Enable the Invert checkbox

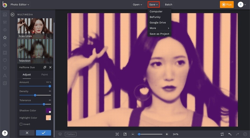tap(21, 124)
